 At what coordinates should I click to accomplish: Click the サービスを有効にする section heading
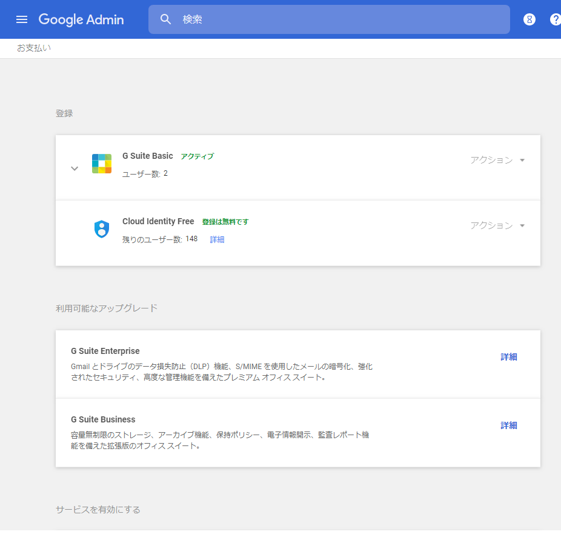click(x=98, y=510)
